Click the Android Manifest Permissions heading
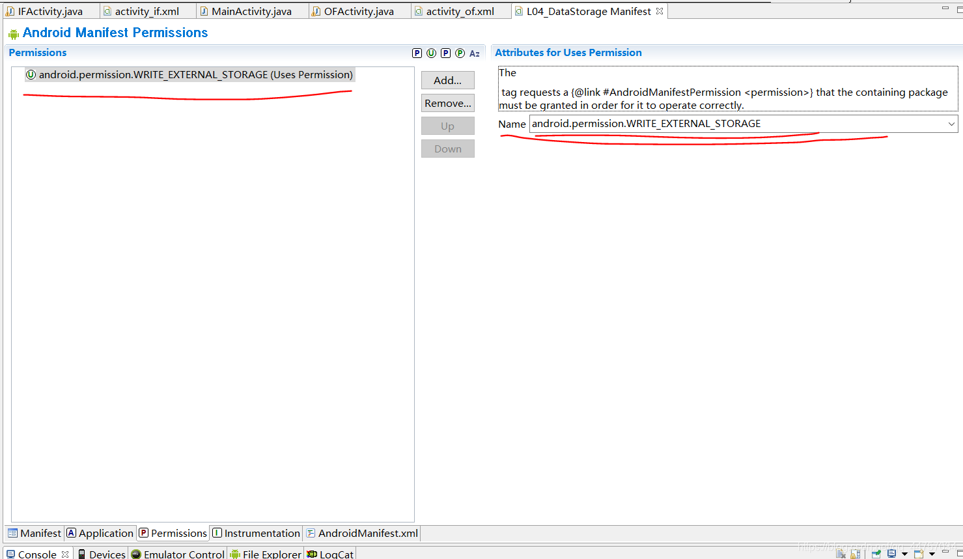The width and height of the screenshot is (963, 559). click(x=115, y=33)
